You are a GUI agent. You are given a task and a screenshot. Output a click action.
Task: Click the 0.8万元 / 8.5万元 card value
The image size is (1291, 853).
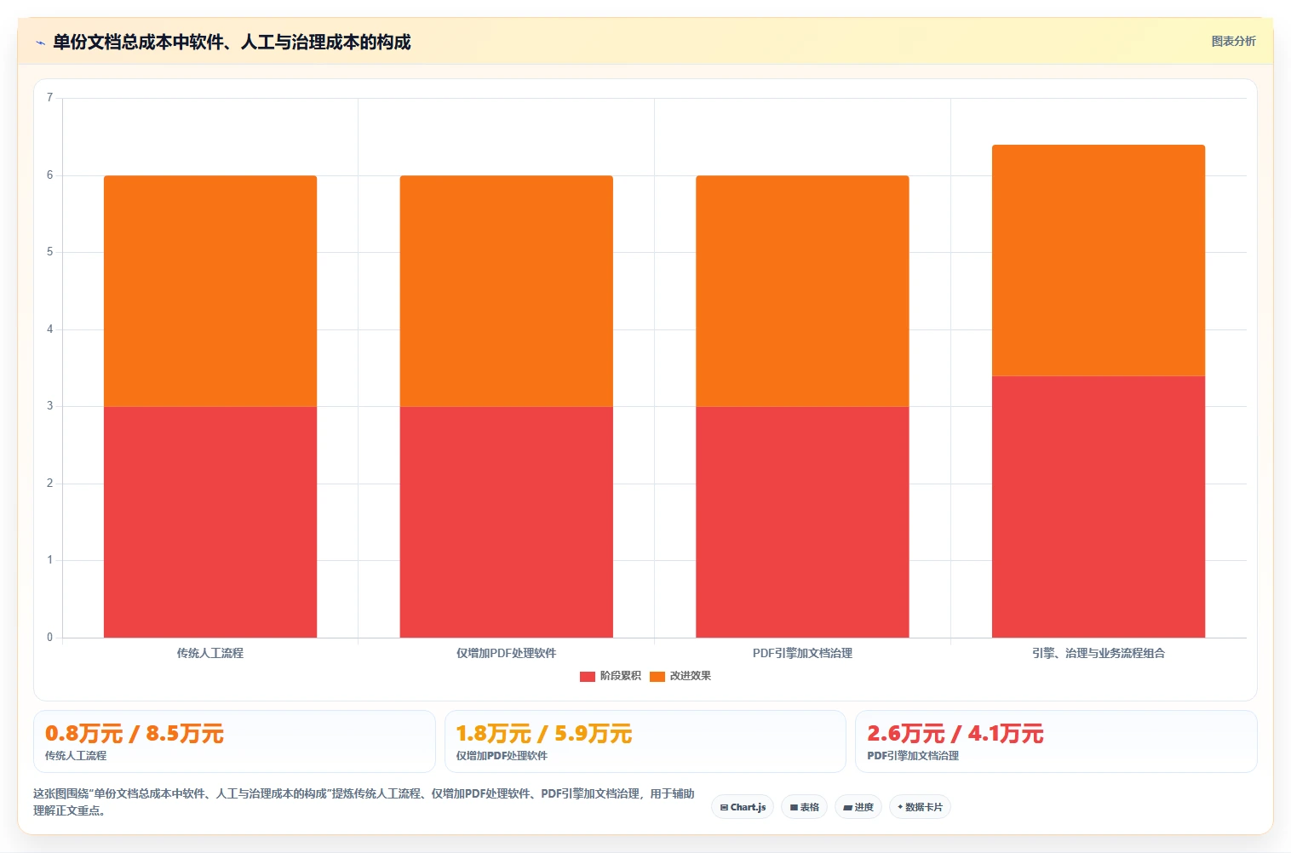click(135, 734)
